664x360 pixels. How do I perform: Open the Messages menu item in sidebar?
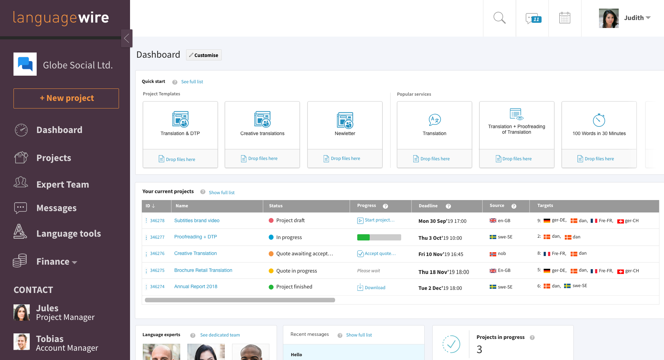[56, 208]
